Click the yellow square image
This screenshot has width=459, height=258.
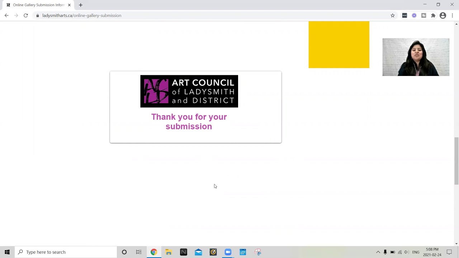point(339,44)
